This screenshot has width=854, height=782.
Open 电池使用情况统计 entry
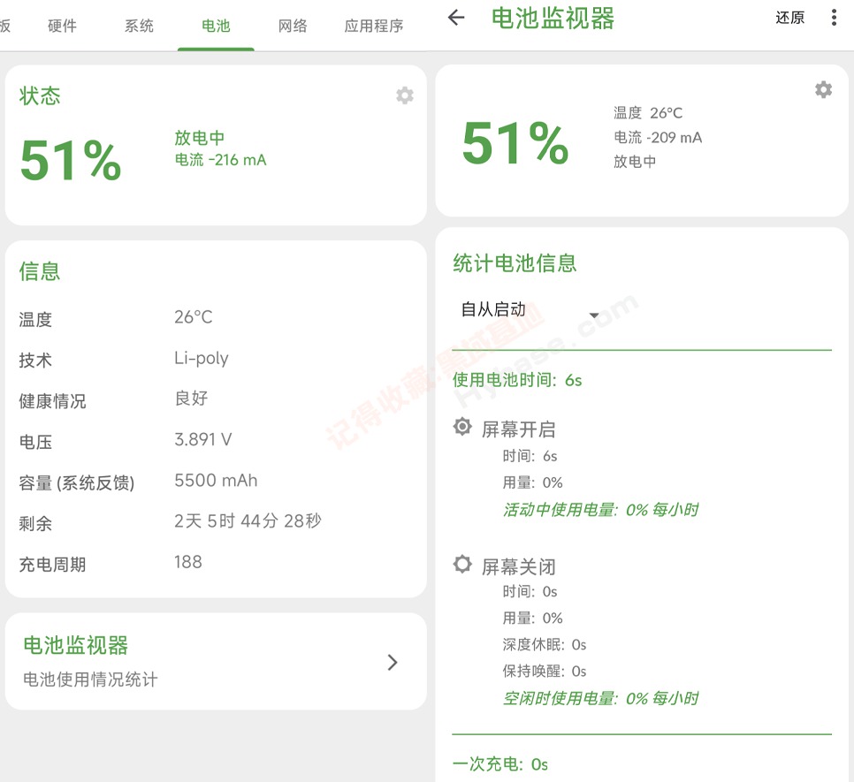(x=90, y=680)
